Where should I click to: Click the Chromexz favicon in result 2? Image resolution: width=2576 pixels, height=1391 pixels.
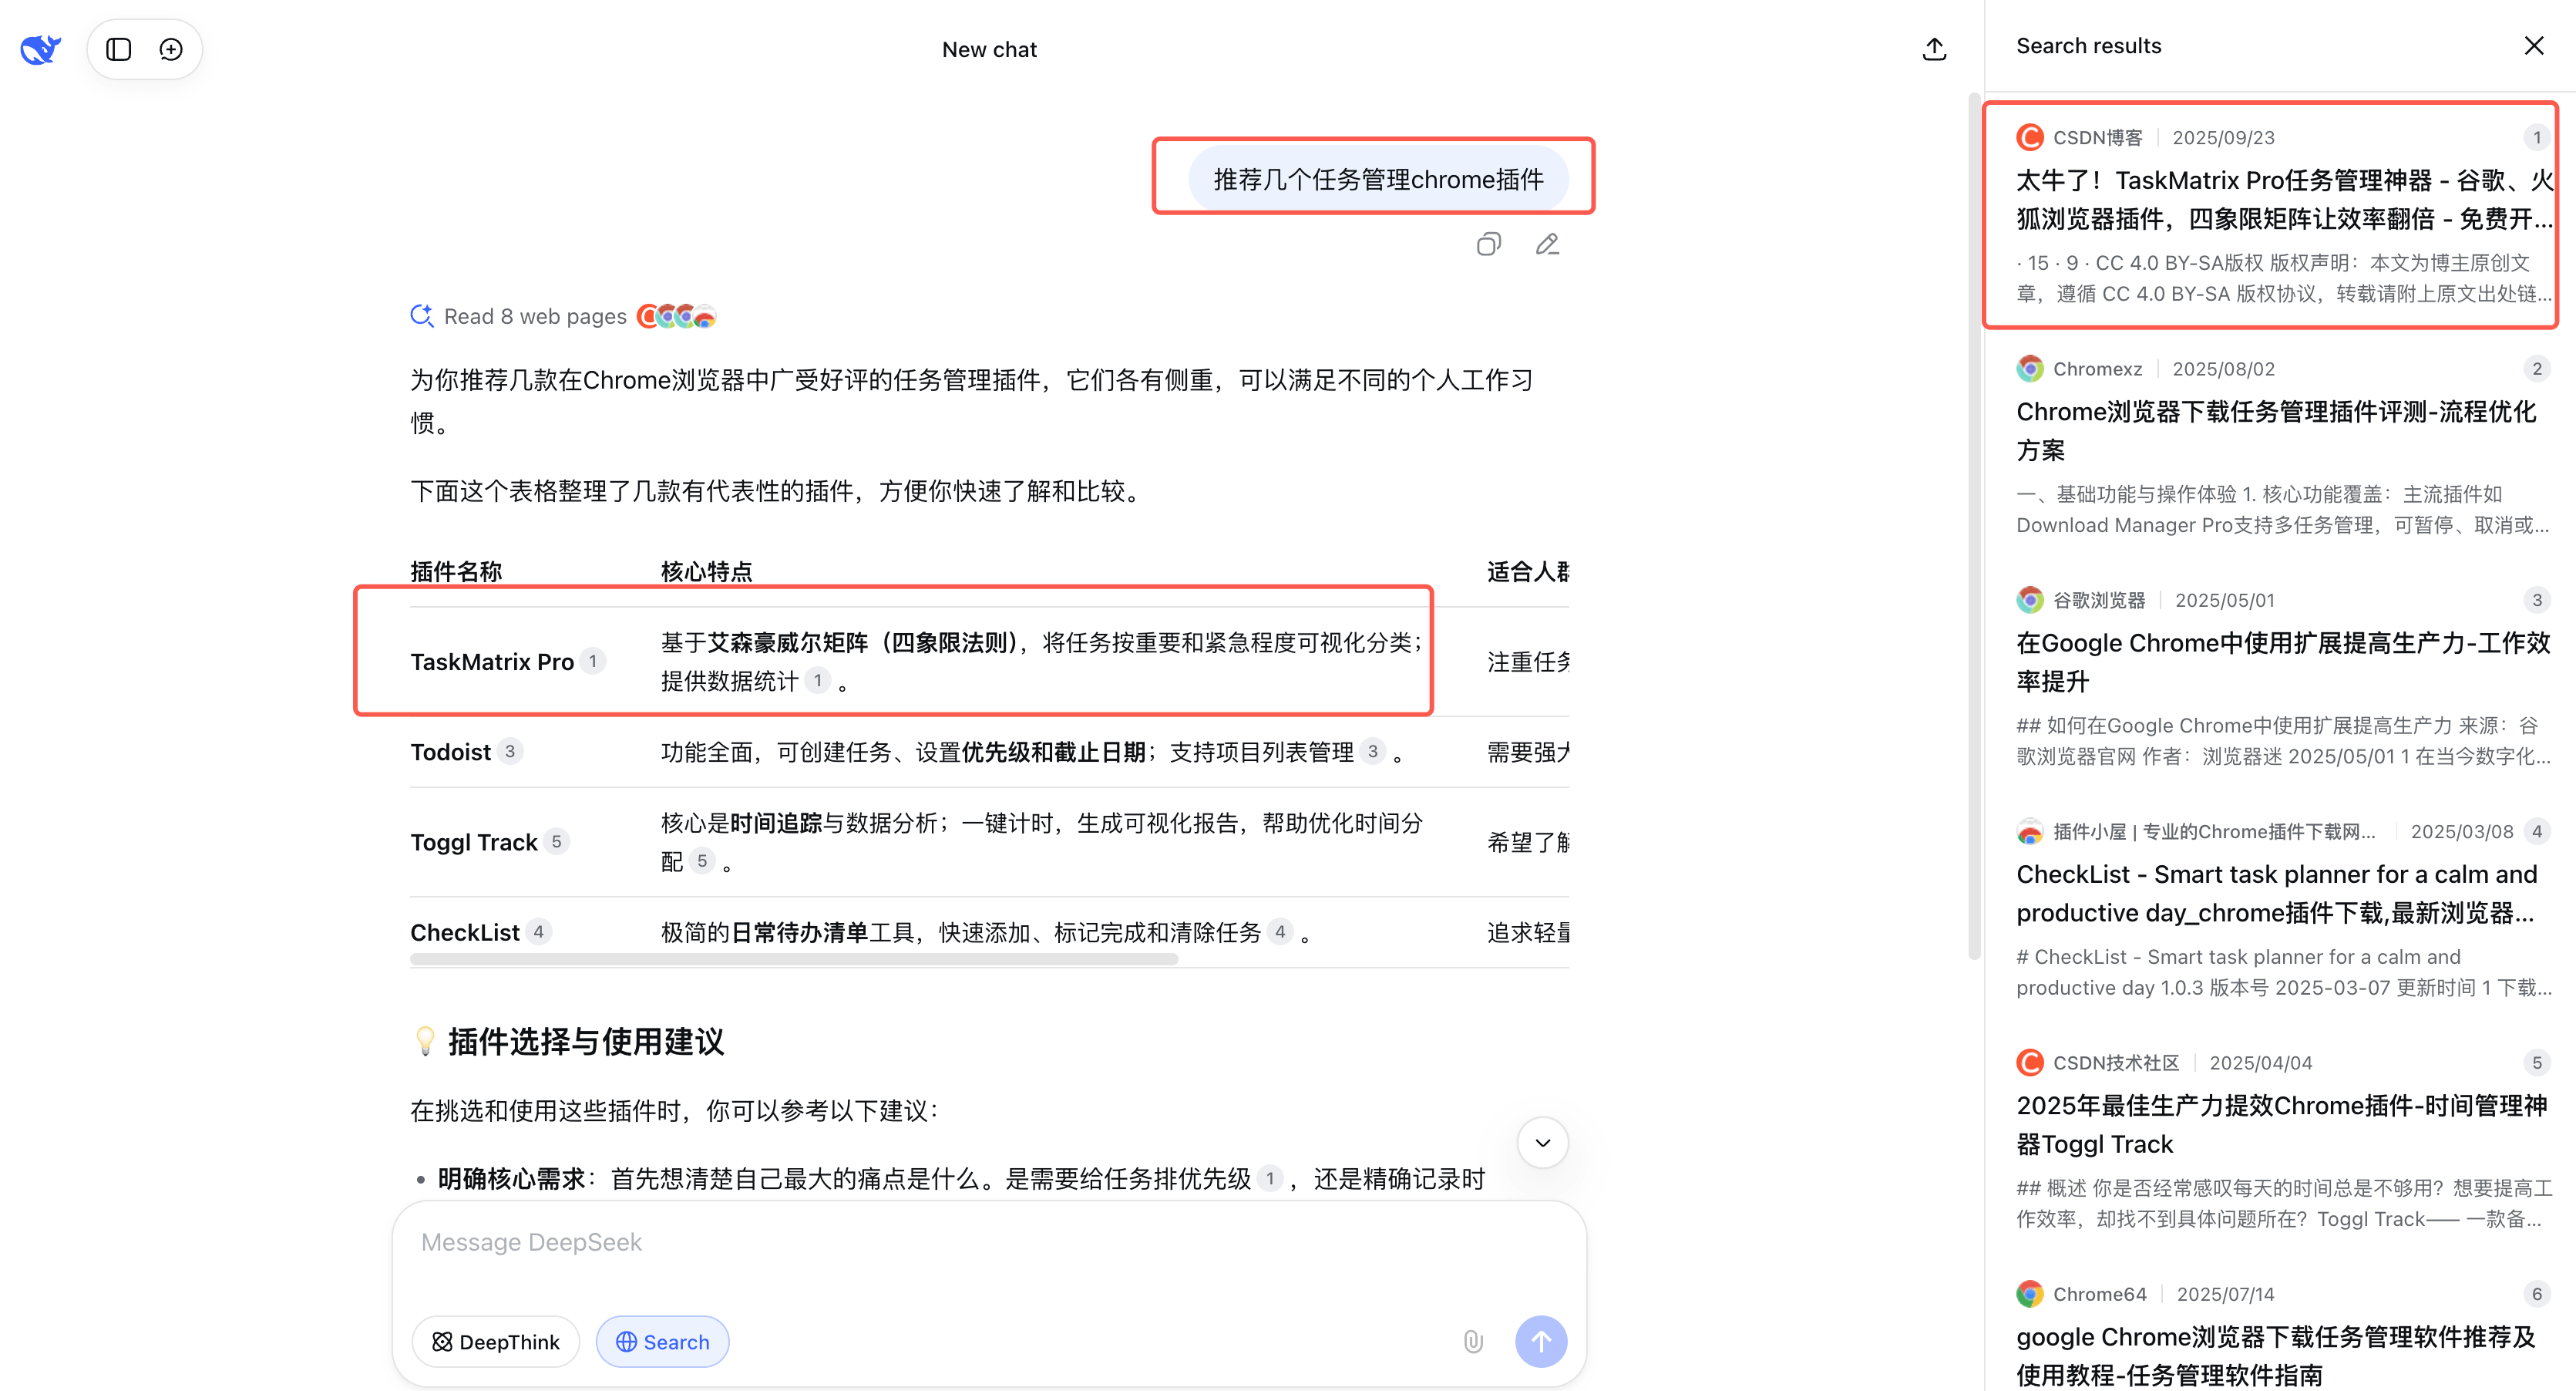coord(2029,368)
